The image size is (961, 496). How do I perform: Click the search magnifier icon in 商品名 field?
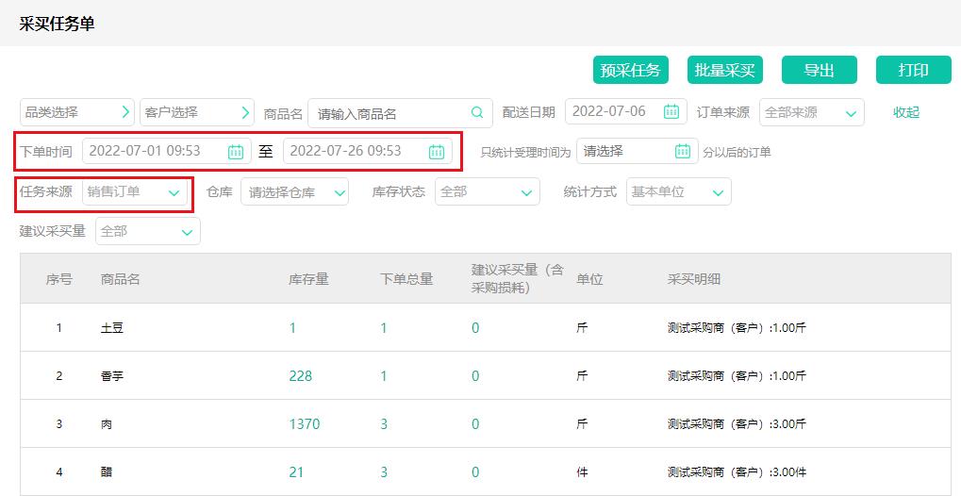point(477,113)
